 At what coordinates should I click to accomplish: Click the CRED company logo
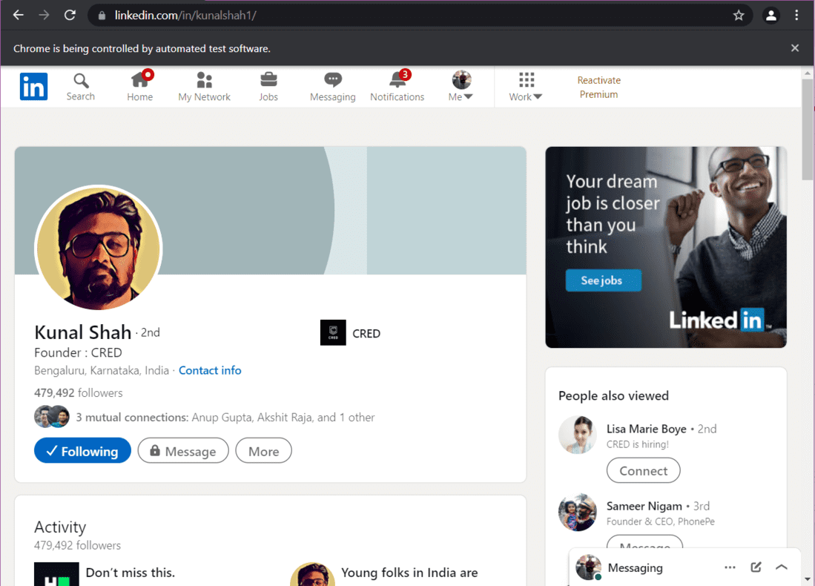point(333,333)
